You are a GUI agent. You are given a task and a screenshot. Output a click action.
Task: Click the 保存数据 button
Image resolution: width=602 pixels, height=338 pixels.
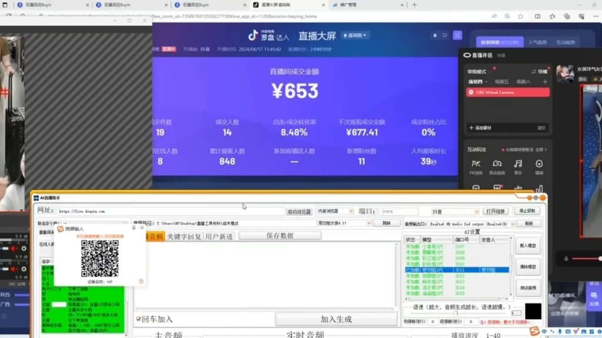tap(279, 235)
